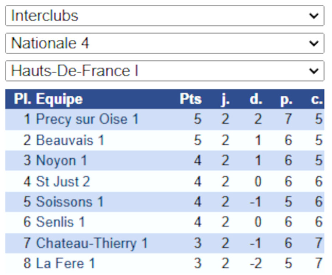The width and height of the screenshot is (332, 275).
Task: Click the Senlis 1 team name
Action: (x=61, y=222)
